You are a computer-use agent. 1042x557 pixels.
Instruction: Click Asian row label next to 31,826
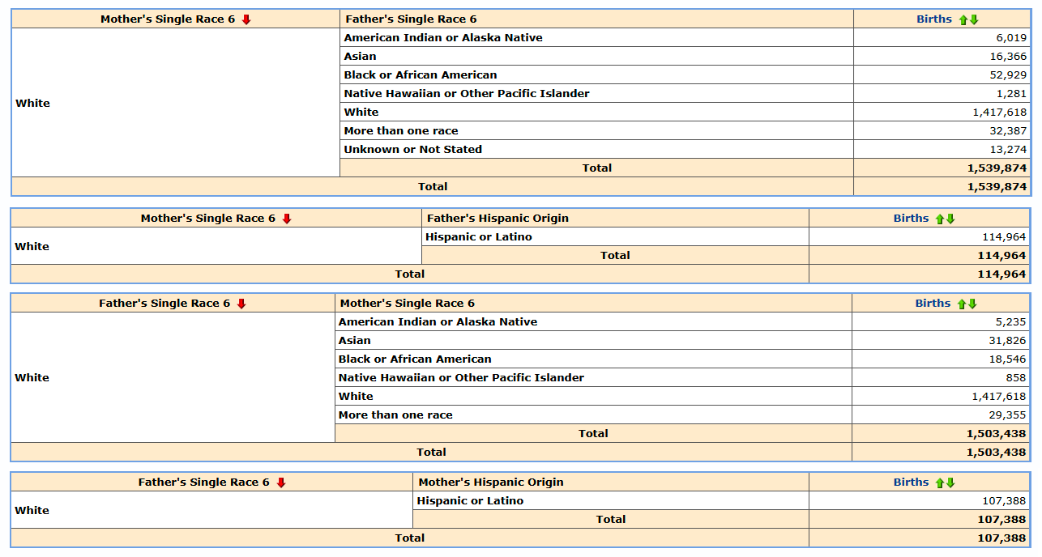tap(355, 340)
